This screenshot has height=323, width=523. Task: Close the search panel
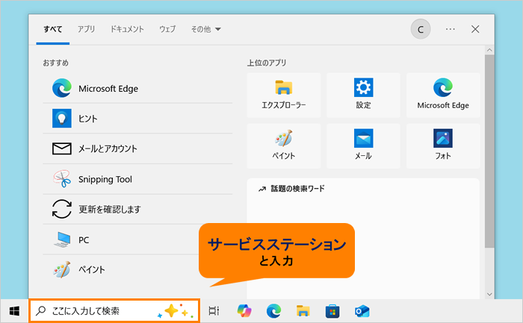click(x=475, y=29)
